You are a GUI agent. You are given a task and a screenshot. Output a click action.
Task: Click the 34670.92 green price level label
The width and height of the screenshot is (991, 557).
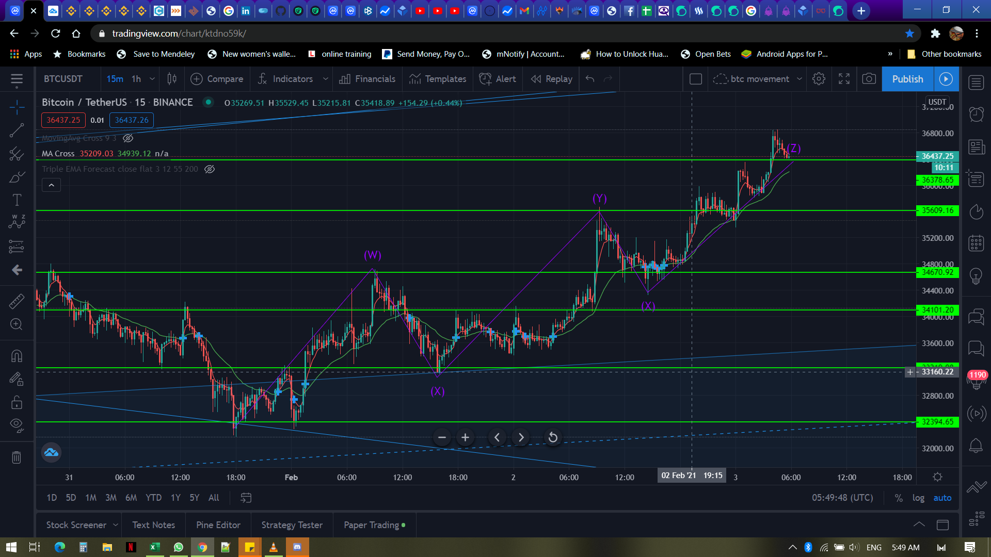click(x=937, y=272)
